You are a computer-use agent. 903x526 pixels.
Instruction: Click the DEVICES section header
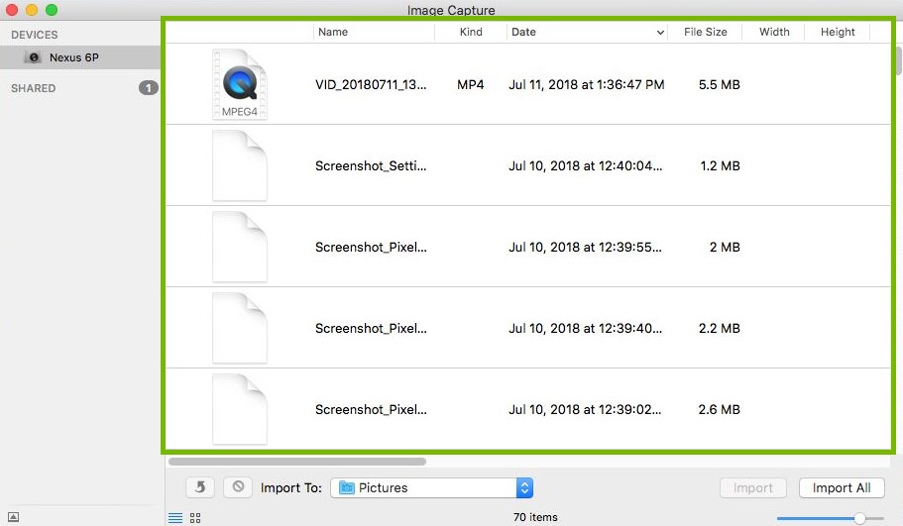(35, 35)
